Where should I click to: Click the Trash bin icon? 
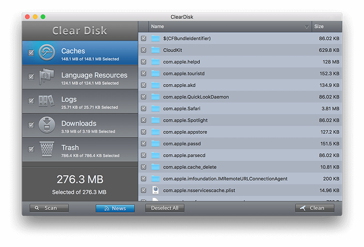pyautogui.click(x=47, y=149)
